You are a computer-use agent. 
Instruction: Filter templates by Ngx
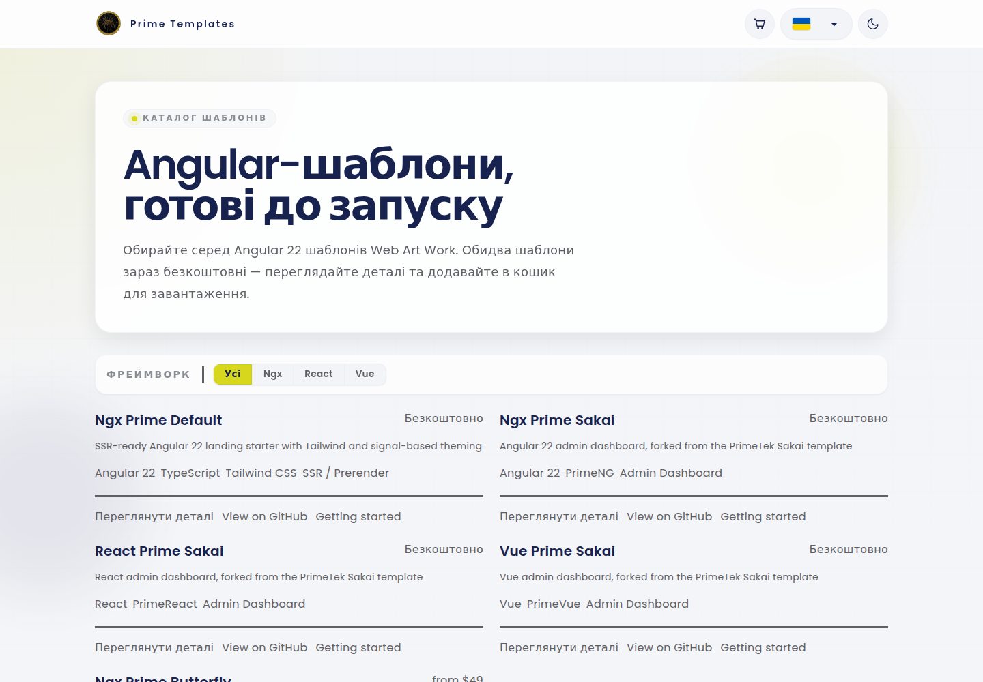pos(272,374)
